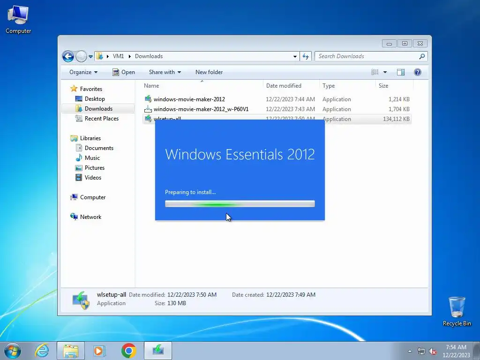Show the preview pane
Viewport: 480px width, 360px height.
(x=400, y=72)
